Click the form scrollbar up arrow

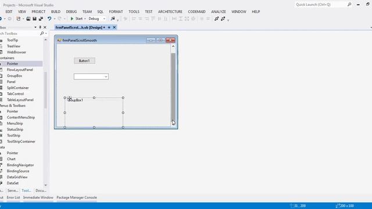pos(173,46)
